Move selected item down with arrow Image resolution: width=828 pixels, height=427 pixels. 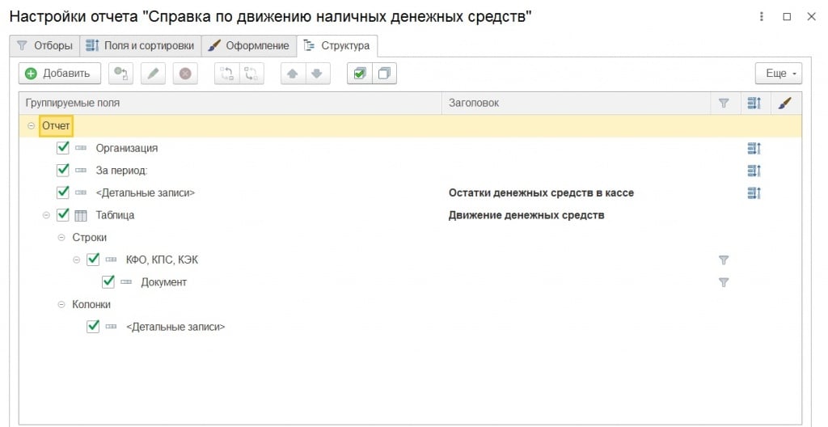tap(316, 74)
